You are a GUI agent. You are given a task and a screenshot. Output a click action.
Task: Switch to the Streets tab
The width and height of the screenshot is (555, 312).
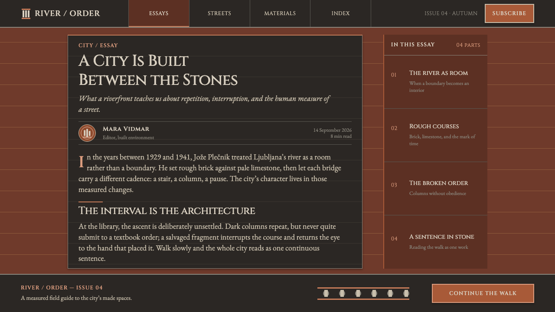(x=219, y=13)
